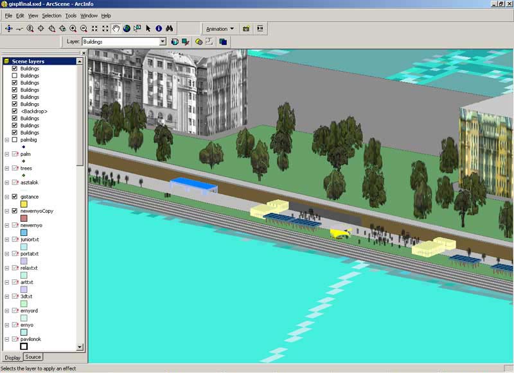Screen dimensions: 514x373
Task: Uncheck the Backdrop layer checkbox
Action: pyautogui.click(x=15, y=112)
